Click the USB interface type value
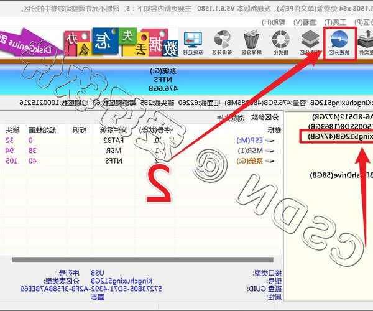 pos(98,273)
